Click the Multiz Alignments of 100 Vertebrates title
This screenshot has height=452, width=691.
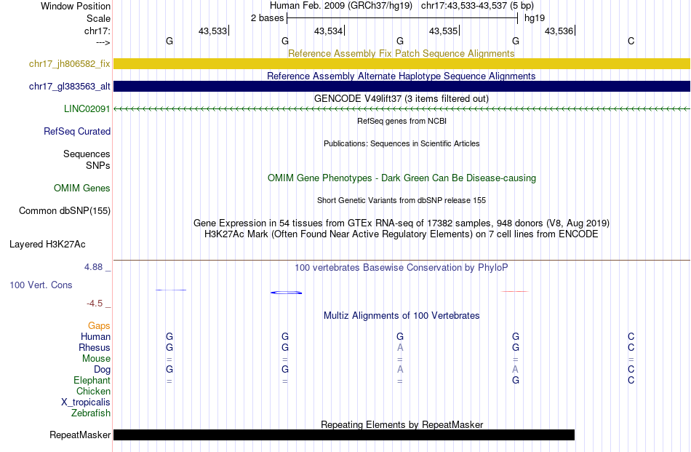[x=402, y=316]
